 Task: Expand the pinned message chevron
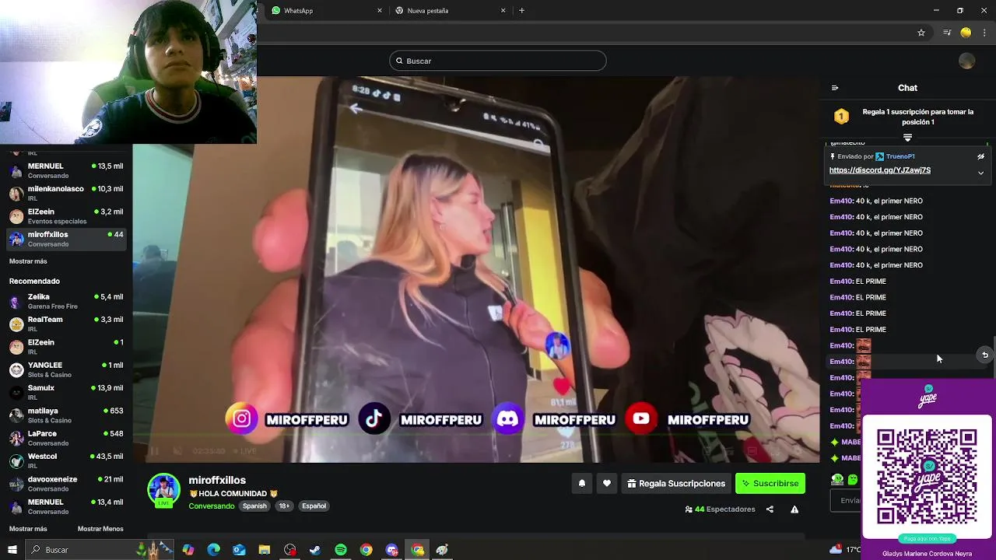click(980, 173)
